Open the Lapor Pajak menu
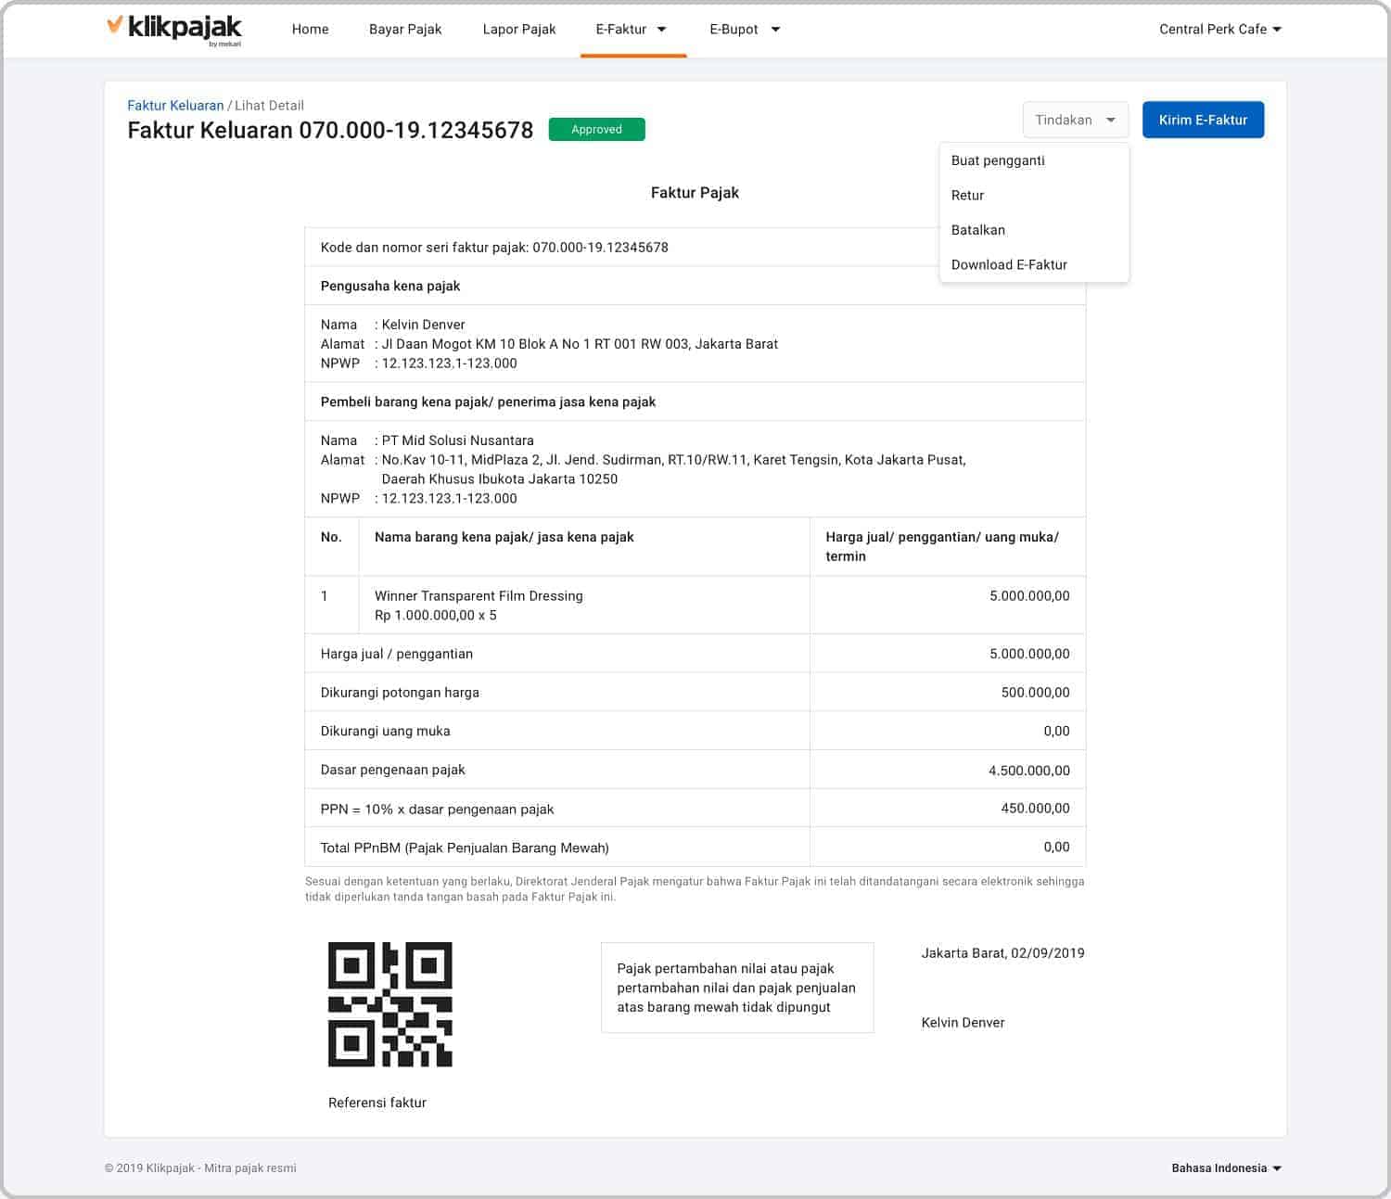 click(519, 29)
